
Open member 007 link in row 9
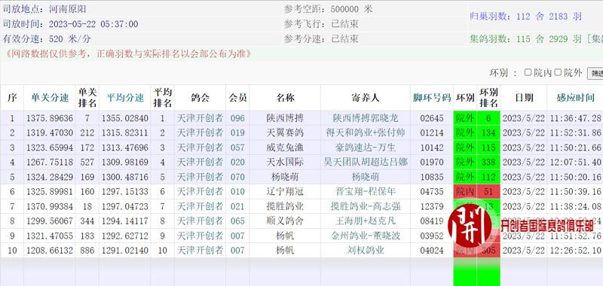[237, 236]
